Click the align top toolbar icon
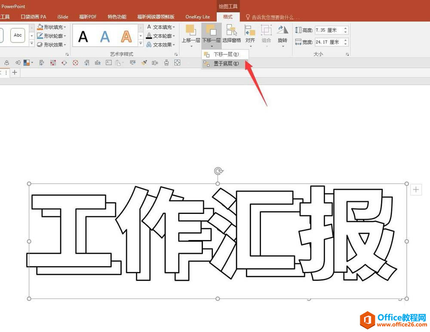The image size is (430, 332). 133,63
